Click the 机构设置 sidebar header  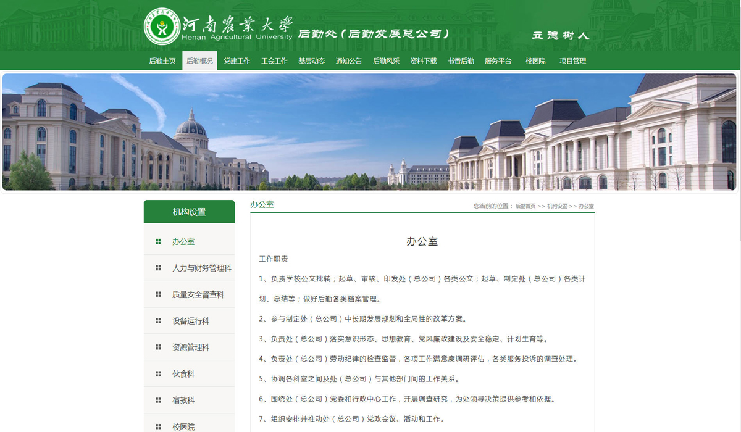(x=189, y=212)
